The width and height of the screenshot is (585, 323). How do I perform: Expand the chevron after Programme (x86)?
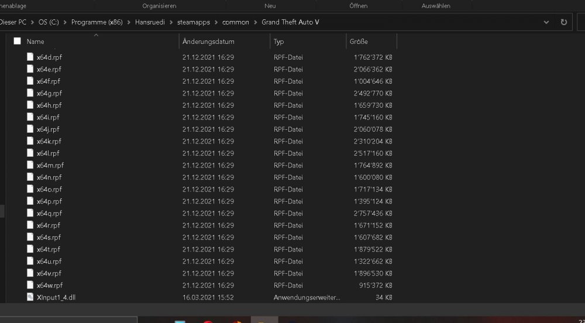click(129, 22)
